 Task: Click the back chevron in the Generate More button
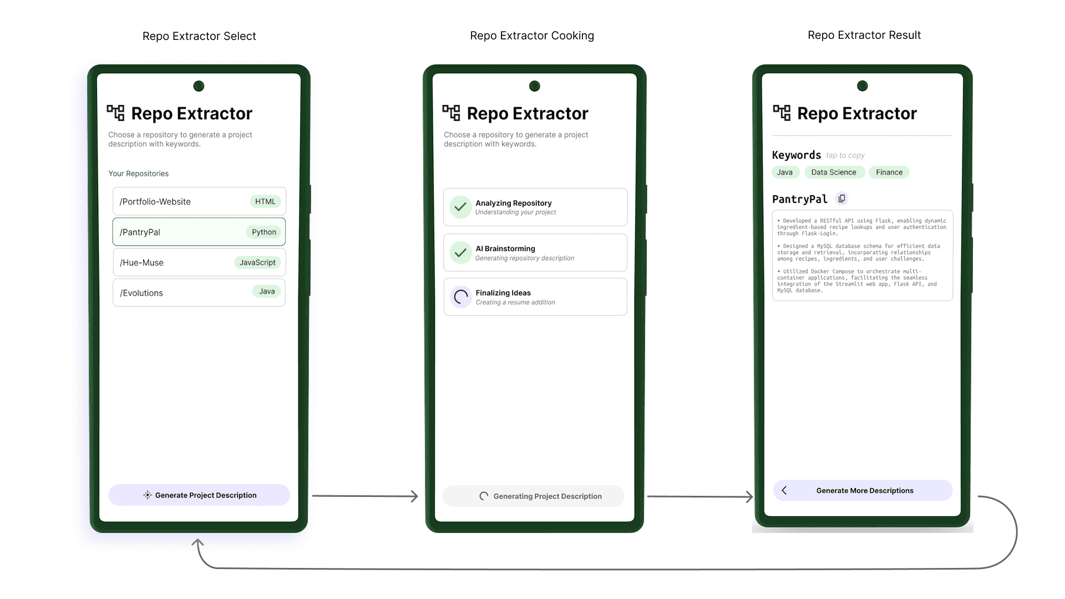pos(784,490)
